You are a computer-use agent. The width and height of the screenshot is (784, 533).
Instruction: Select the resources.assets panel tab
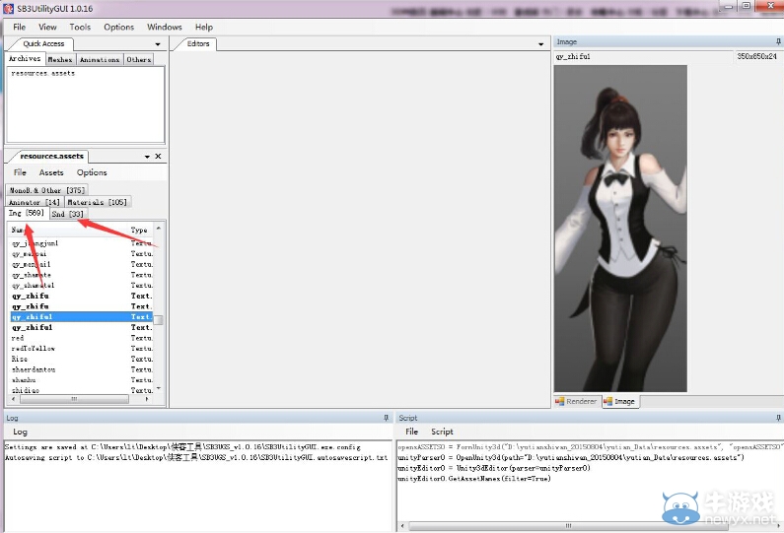point(52,157)
